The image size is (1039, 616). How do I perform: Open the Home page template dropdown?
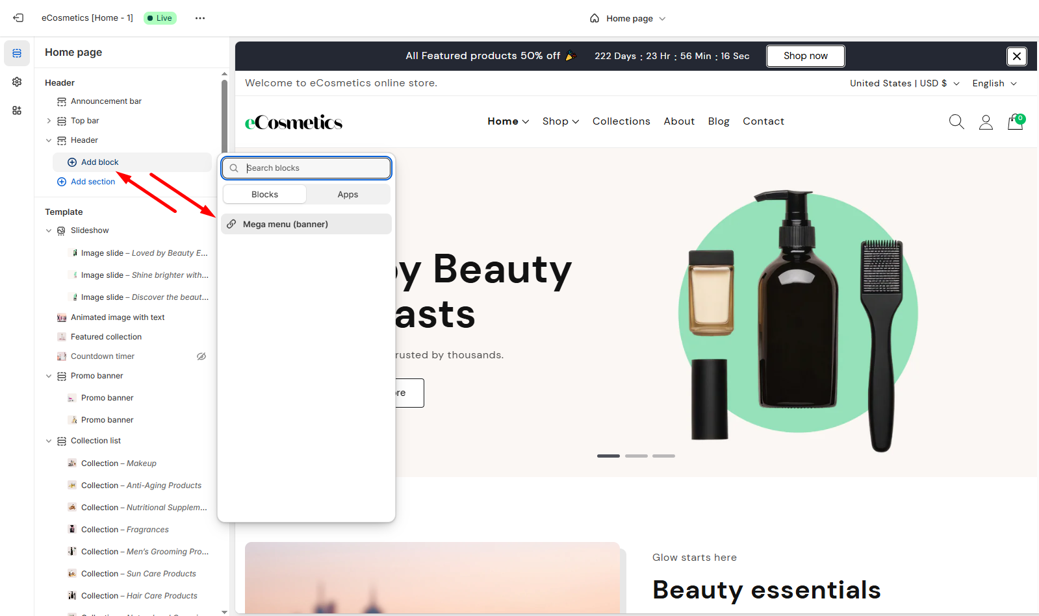[628, 18]
